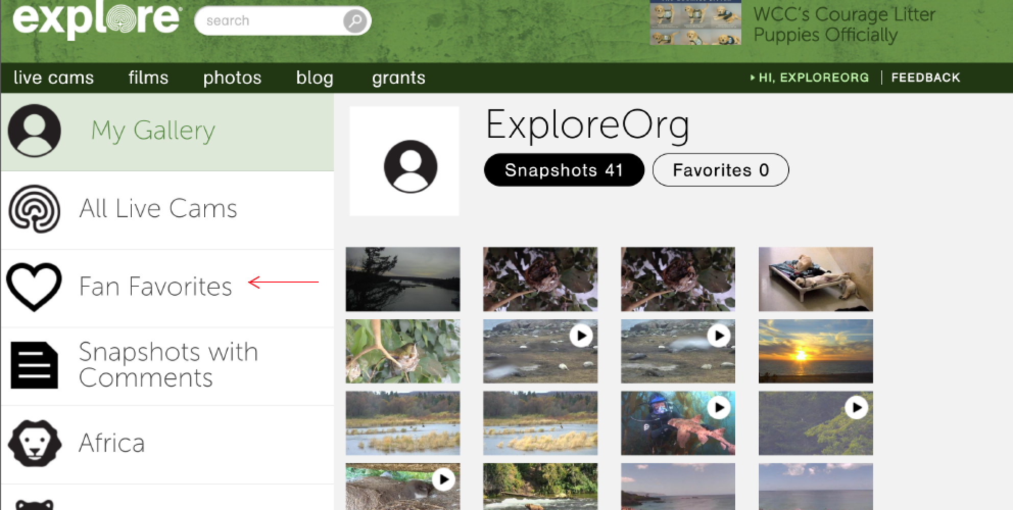This screenshot has width=1013, height=510.
Task: Open Snapshots with Comments via the document icon
Action: pos(34,365)
